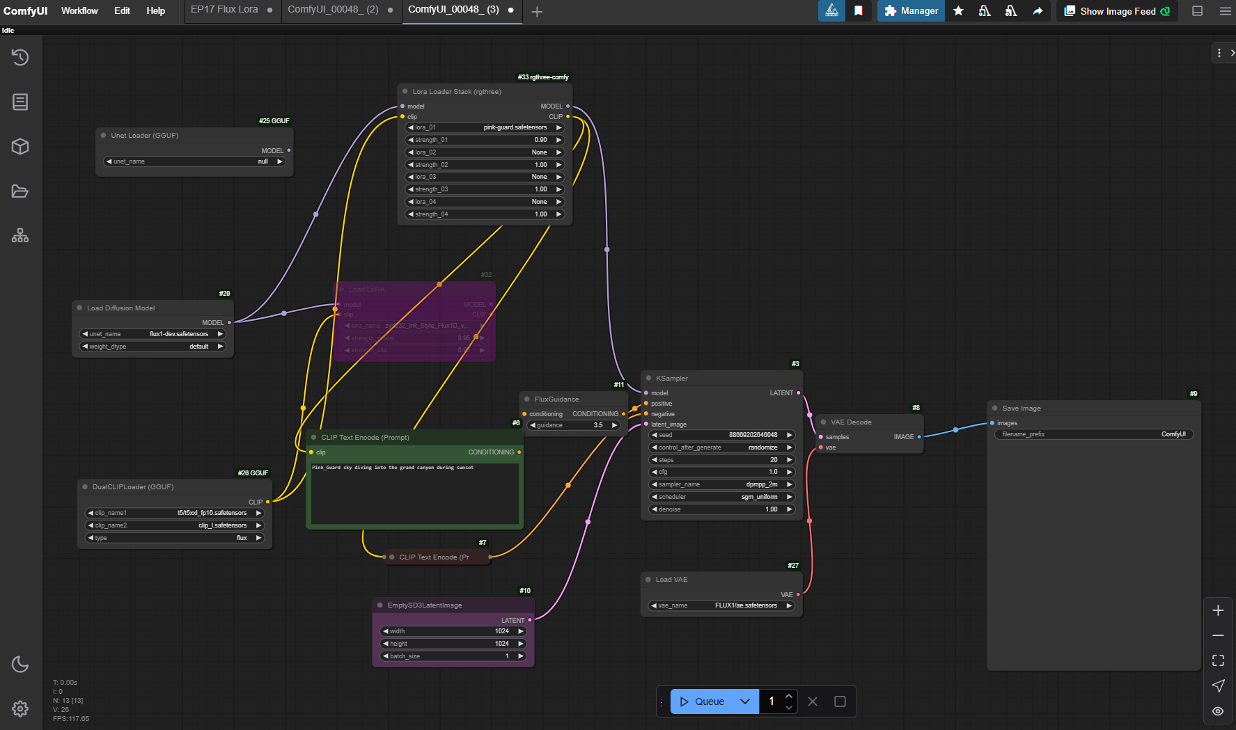Click the filename_prefix field in Save Image
This screenshot has height=730, width=1236.
click(x=1093, y=434)
